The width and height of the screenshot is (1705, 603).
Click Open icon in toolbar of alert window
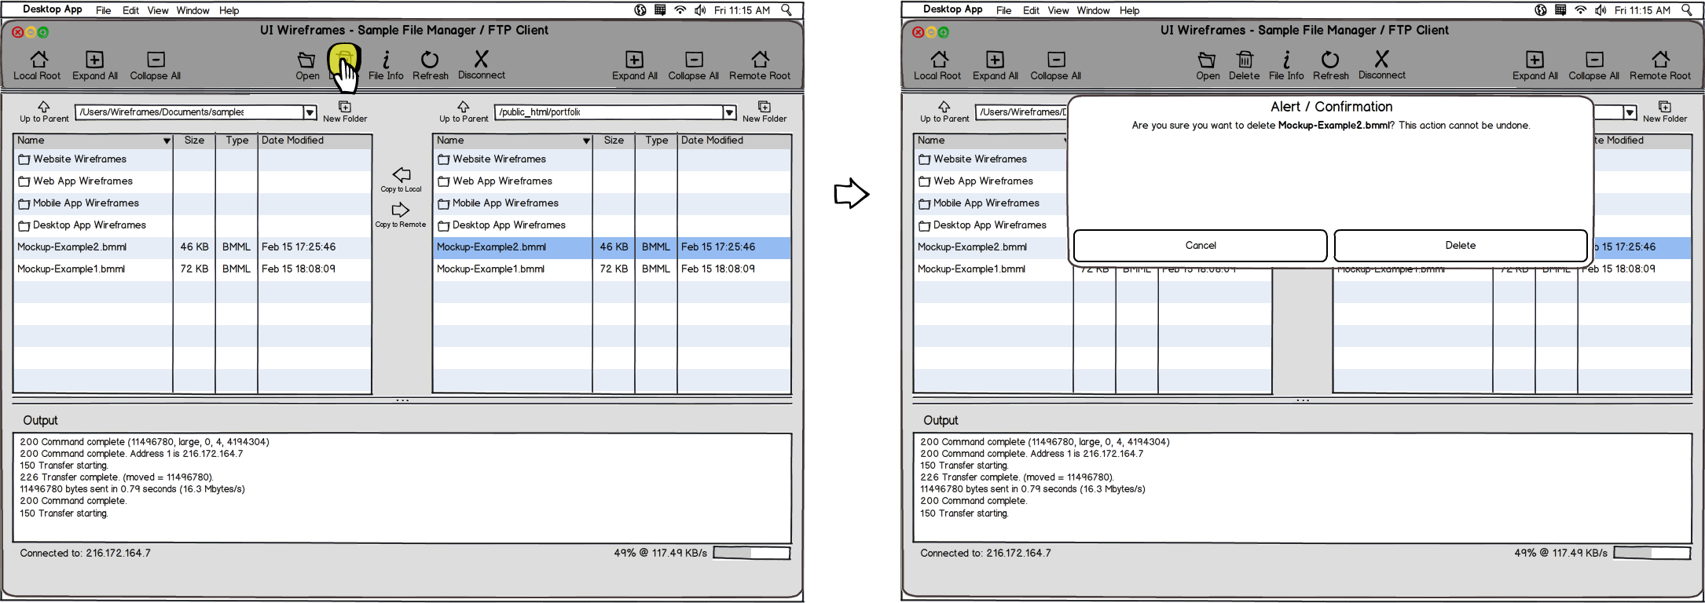1207,60
